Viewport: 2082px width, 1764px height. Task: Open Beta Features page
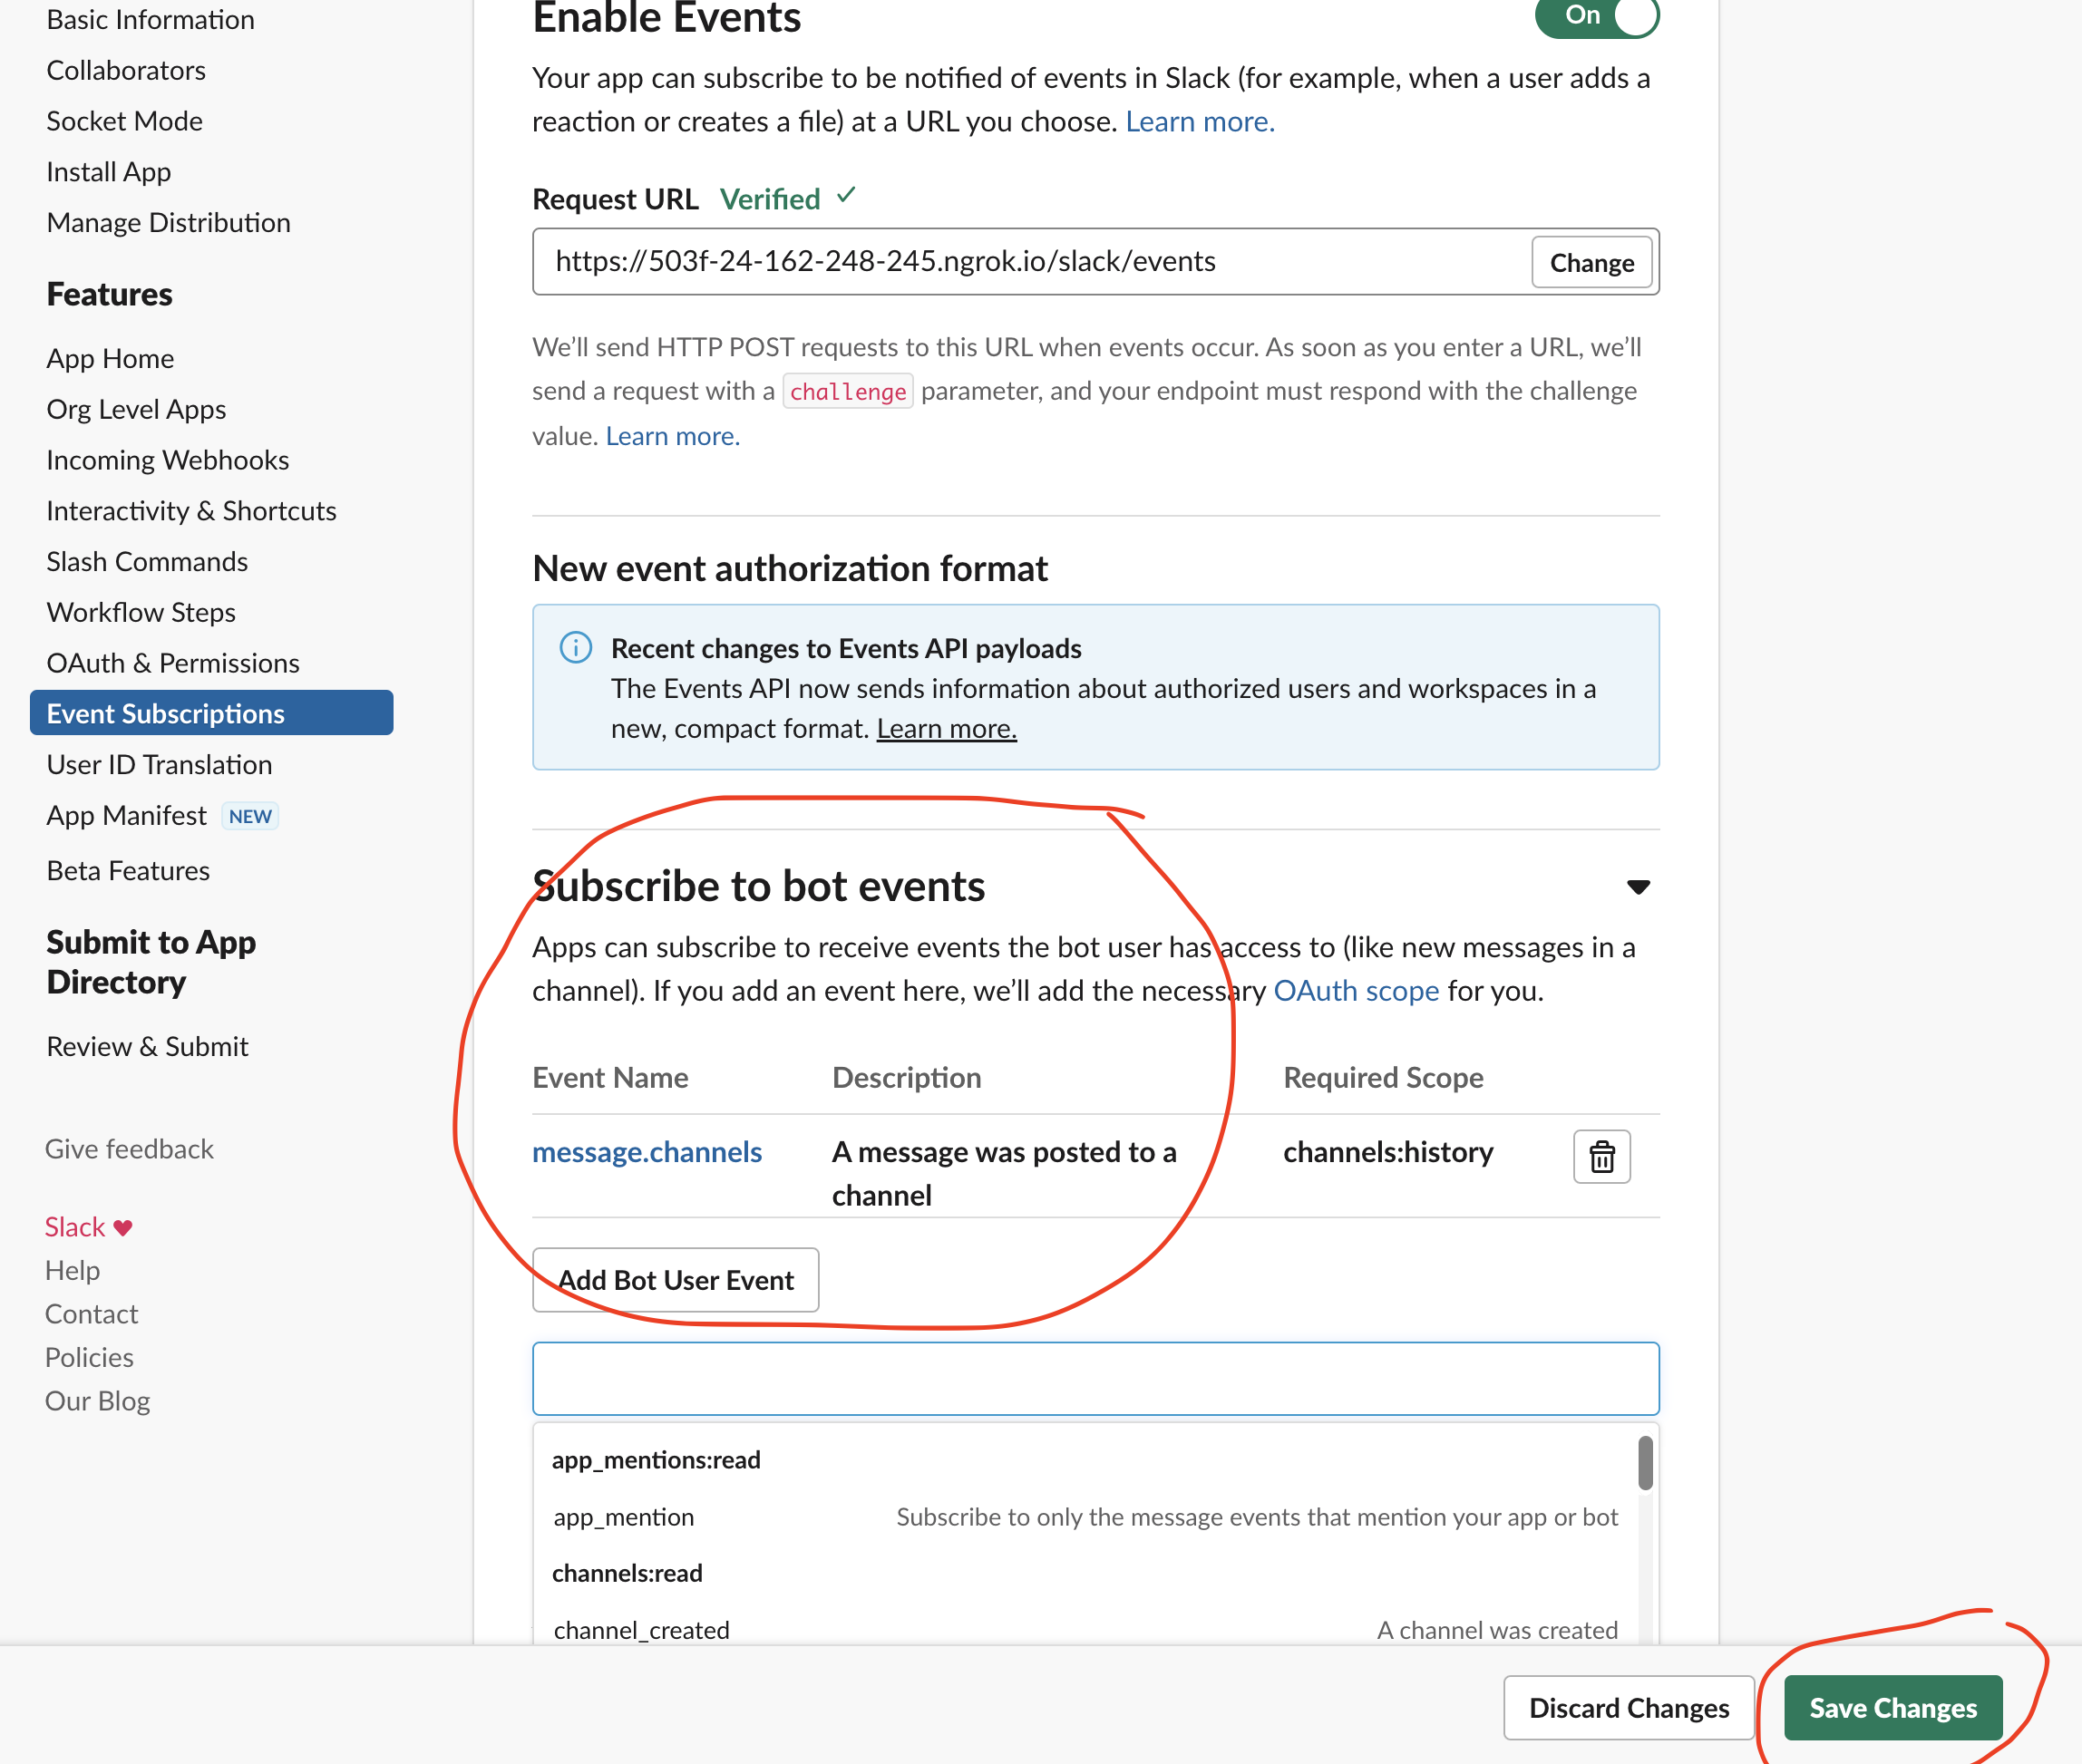tap(128, 870)
